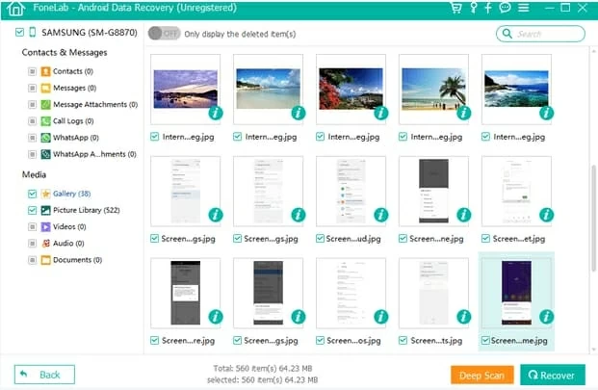Show info for the purple highlighted screenshot
This screenshot has width=598, height=390.
click(x=545, y=315)
